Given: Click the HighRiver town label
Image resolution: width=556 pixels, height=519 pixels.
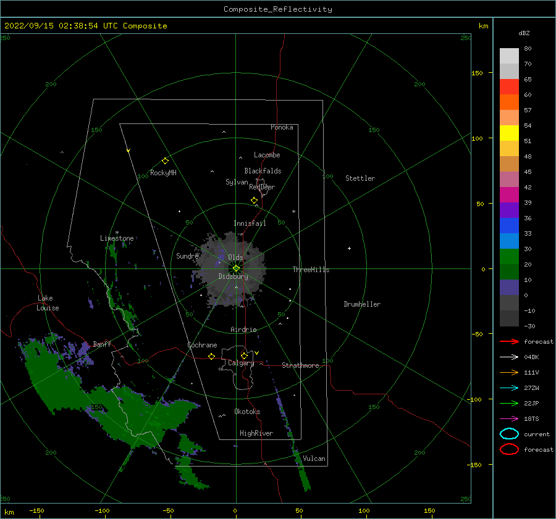Looking at the screenshot, I should pyautogui.click(x=256, y=433).
